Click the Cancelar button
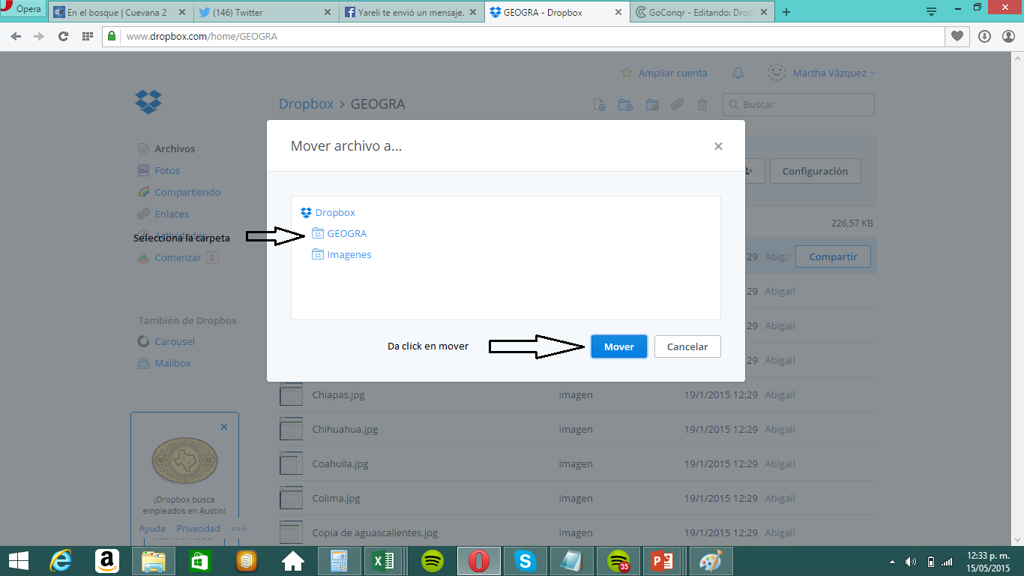Image resolution: width=1024 pixels, height=576 pixels. tap(687, 346)
